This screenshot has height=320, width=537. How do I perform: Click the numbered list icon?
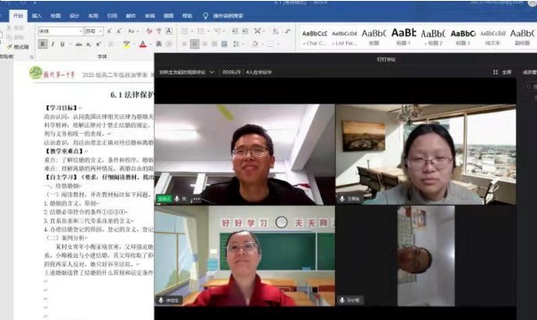point(201,31)
